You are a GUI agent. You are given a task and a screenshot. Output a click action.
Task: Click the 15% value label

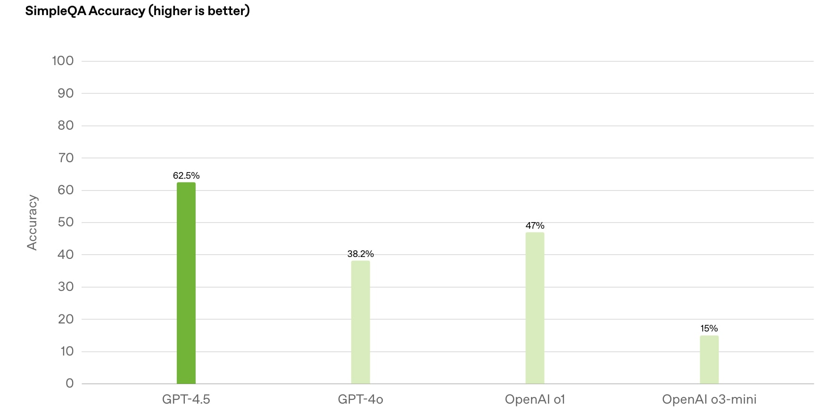tap(709, 329)
